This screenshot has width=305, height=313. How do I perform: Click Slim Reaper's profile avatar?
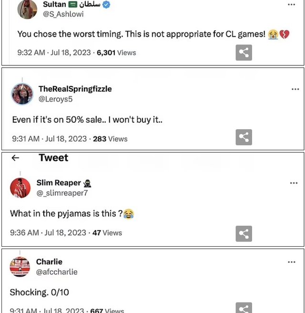(x=20, y=188)
